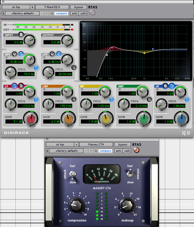Open the Massey CT4 plug-in selector
The width and height of the screenshot is (194, 227).
[x=96, y=145]
